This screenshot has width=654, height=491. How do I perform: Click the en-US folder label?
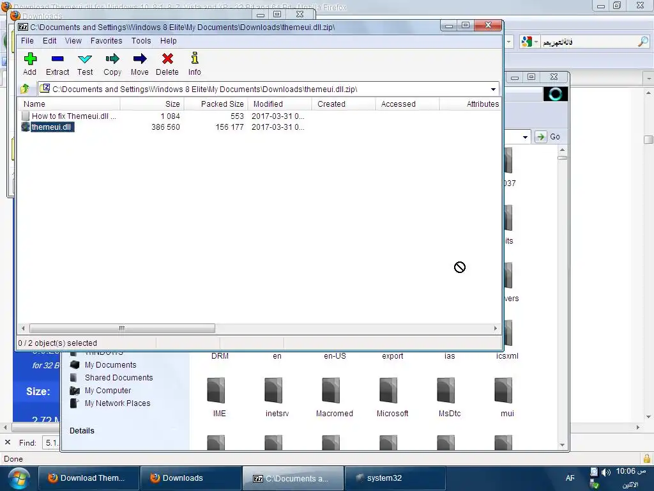pyautogui.click(x=335, y=355)
